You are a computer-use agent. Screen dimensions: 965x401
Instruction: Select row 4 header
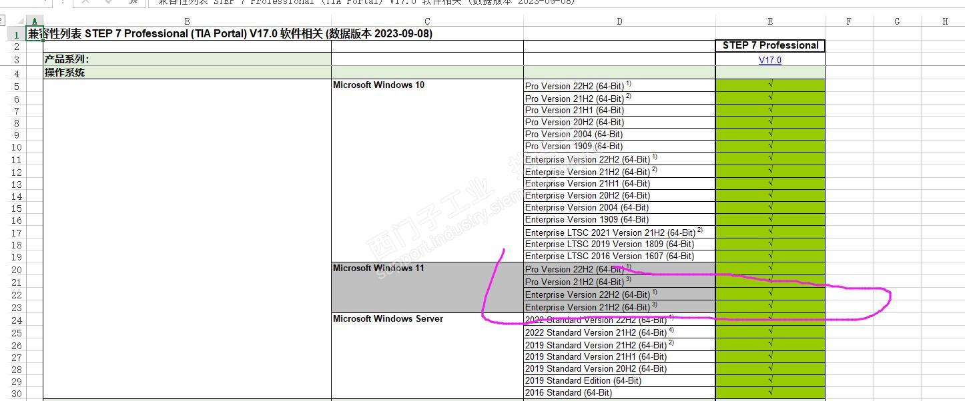click(16, 73)
